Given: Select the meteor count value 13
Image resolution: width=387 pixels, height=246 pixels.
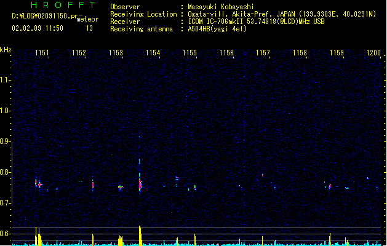Looking at the screenshot, I should pos(89,28).
